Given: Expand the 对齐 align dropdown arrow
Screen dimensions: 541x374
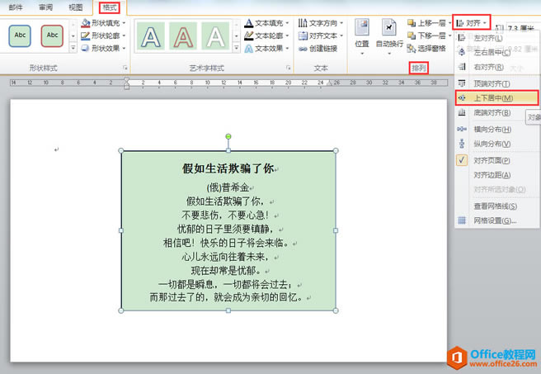Looking at the screenshot, I should (x=485, y=23).
